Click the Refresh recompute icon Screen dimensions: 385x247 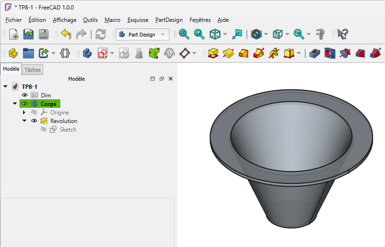(x=100, y=34)
